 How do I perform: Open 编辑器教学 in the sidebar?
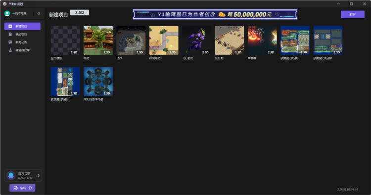tap(22, 50)
